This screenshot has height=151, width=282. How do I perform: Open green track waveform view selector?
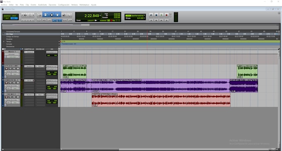click(x=12, y=72)
